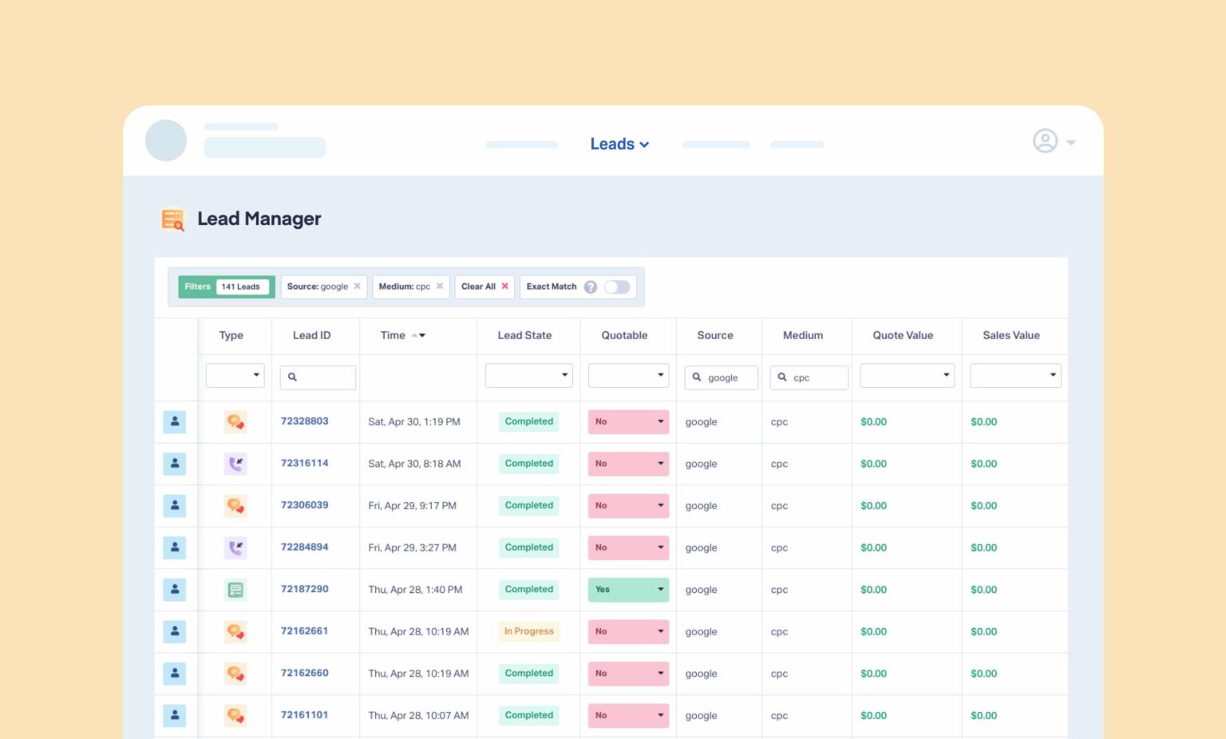Open the Lead State filter dropdown

[x=564, y=375]
